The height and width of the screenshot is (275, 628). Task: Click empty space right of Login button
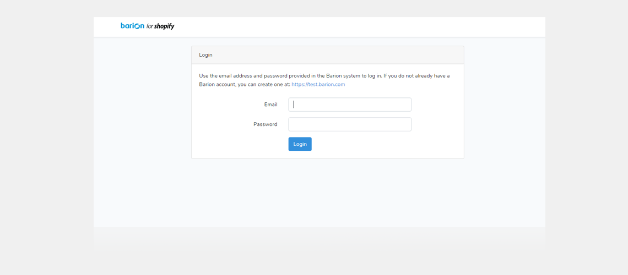pos(381,144)
